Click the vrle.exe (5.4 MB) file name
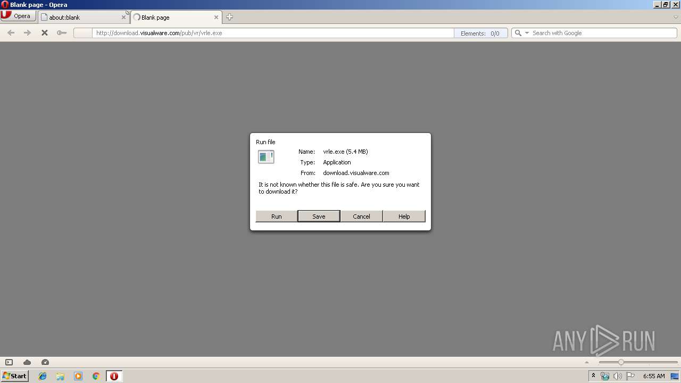The height and width of the screenshot is (383, 681). coord(345,152)
